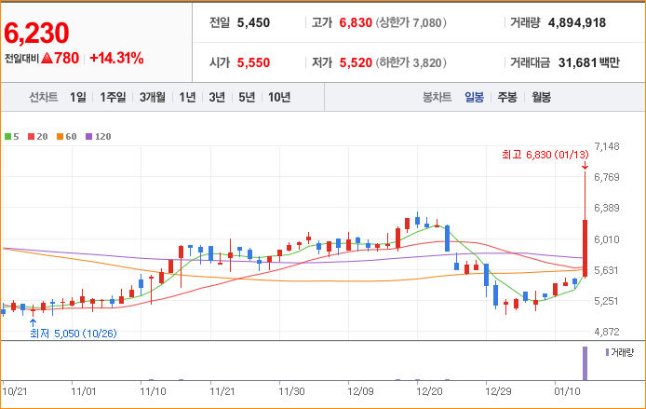Click the 전일대비 label

[21, 59]
